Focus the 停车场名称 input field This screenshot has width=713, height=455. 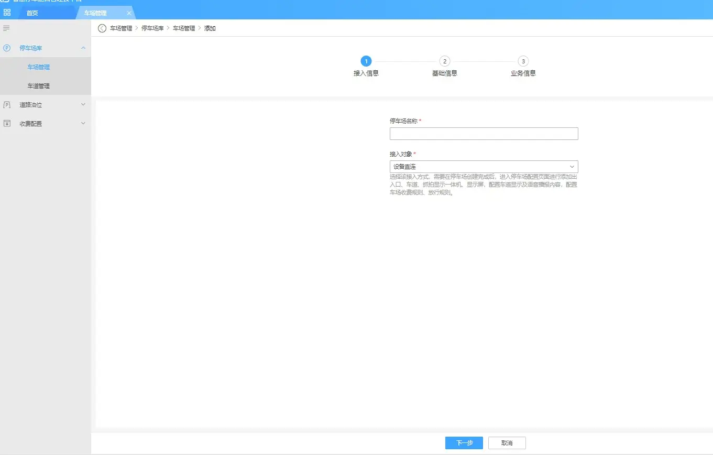(484, 134)
